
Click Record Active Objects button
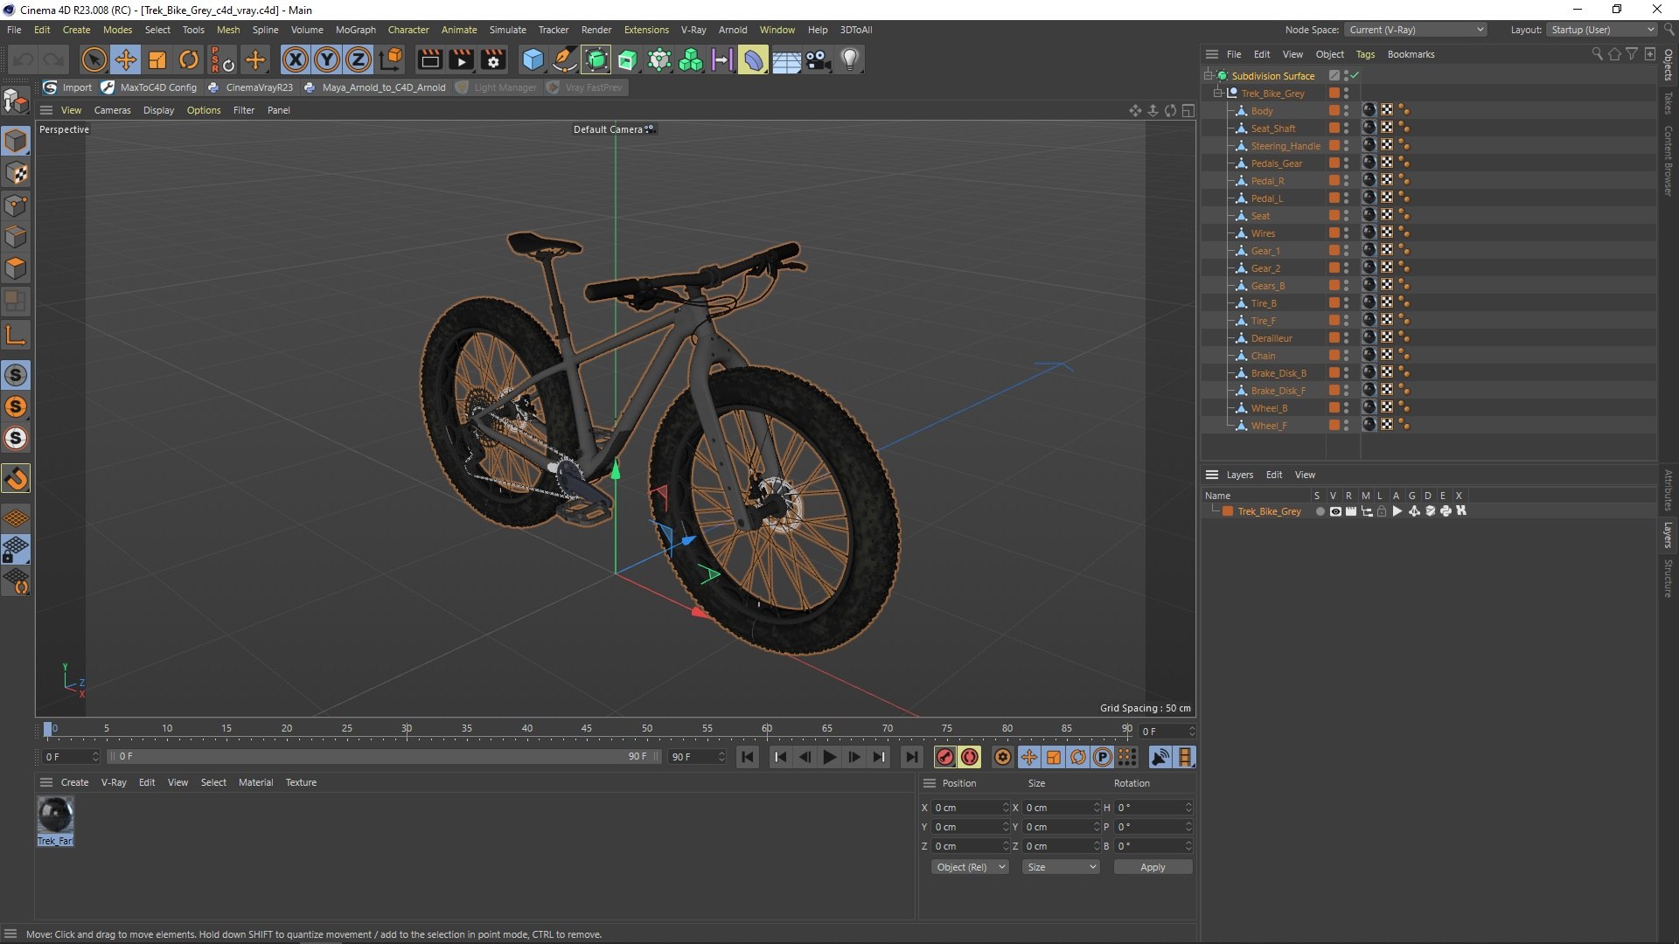click(x=944, y=757)
